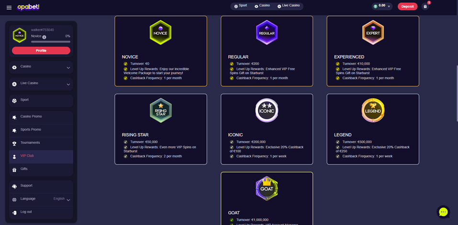Click the red Deposit button
Image resolution: width=458 pixels, height=225 pixels.
407,6
